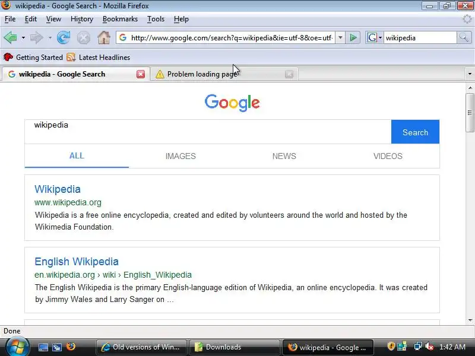Click the Done status bar text
The height and width of the screenshot is (356, 475).
[x=12, y=331]
